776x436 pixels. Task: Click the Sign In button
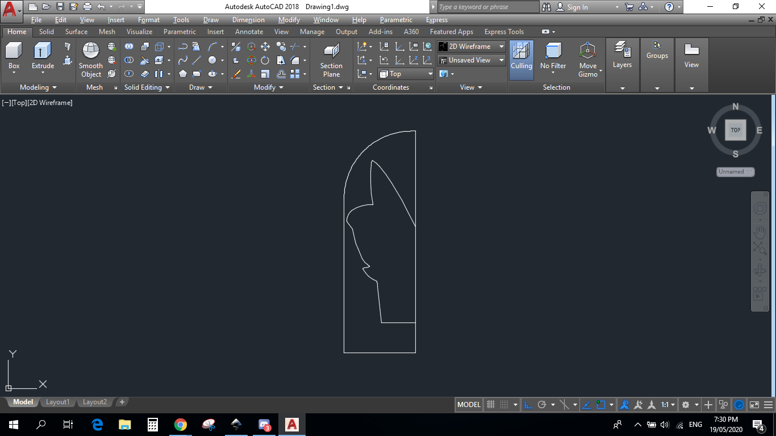point(573,7)
